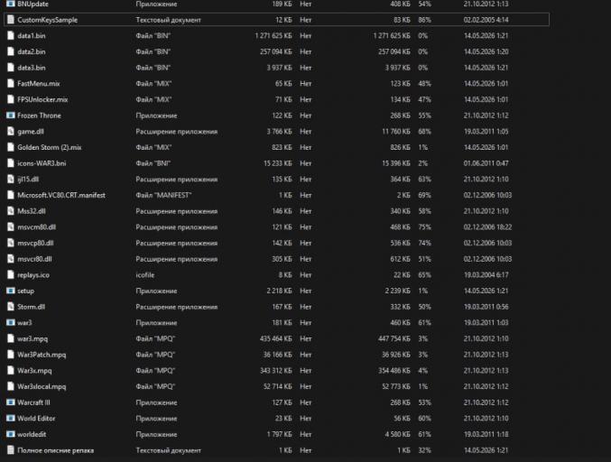
Task: Click the 86% ratio of CustomKeysSample
Action: pos(425,20)
